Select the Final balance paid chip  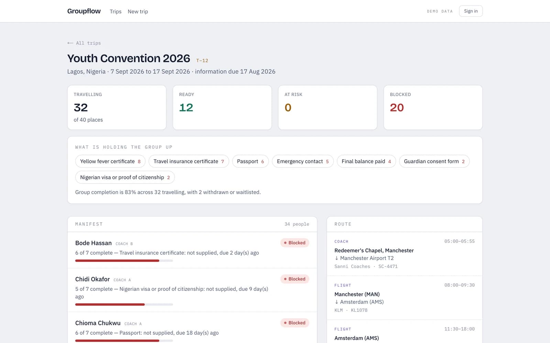coord(366,161)
